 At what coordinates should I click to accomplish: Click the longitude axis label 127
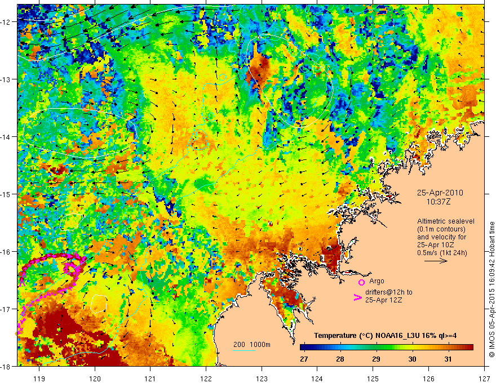[x=484, y=378]
